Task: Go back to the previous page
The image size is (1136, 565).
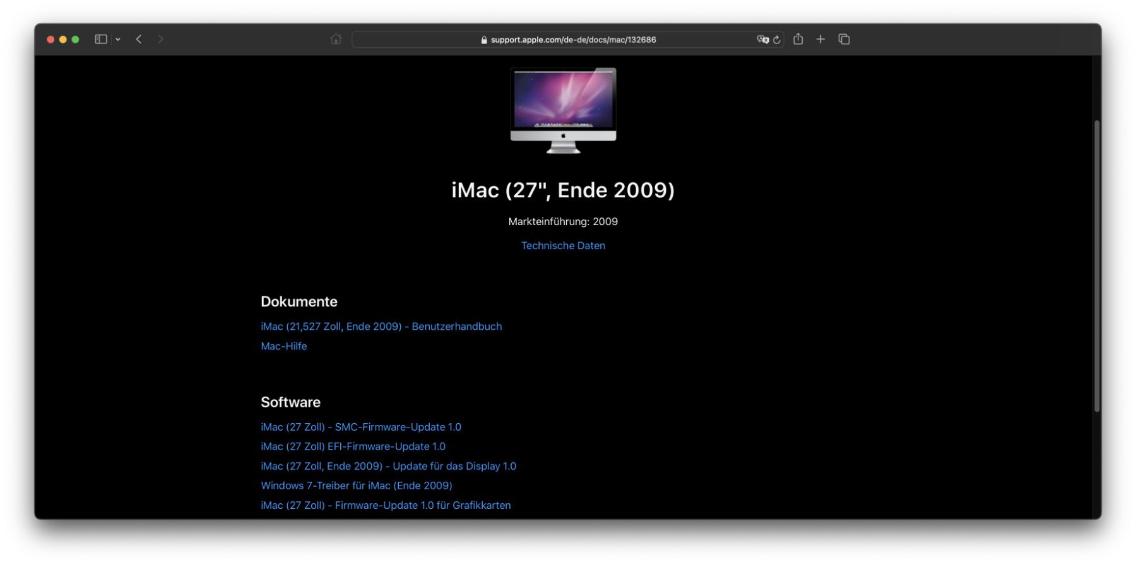Action: [x=139, y=39]
